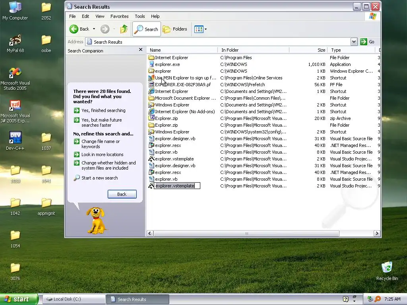Open the Help menu
The height and width of the screenshot is (305, 407).
pyautogui.click(x=155, y=16)
